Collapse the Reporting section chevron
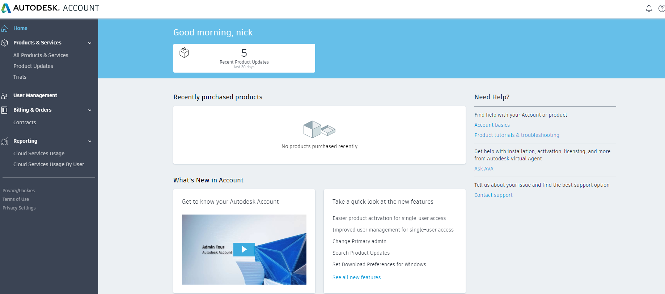665x294 pixels. click(90, 141)
